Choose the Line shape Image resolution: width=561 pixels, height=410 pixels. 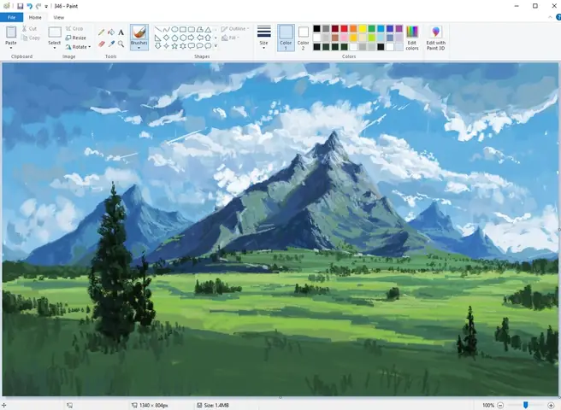click(x=157, y=29)
